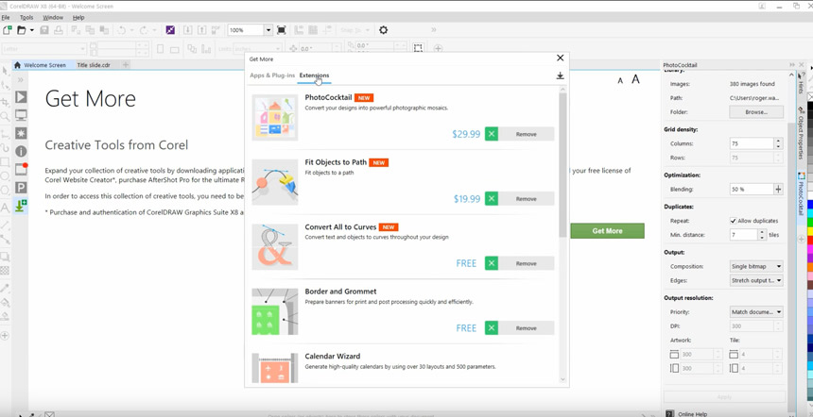This screenshot has width=813, height=417.
Task: Select the green Get More download icon
Action: [x=21, y=206]
